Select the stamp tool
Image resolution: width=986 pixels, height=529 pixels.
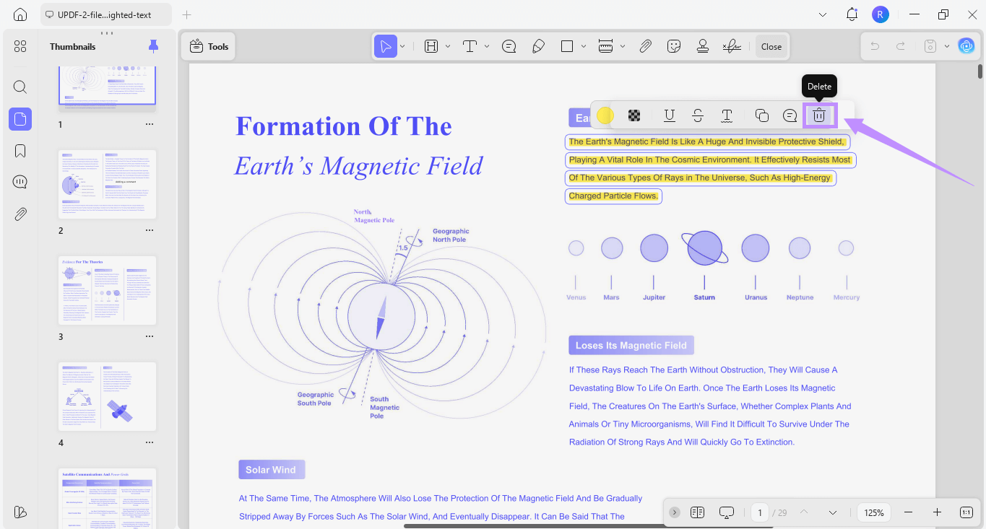tap(702, 46)
